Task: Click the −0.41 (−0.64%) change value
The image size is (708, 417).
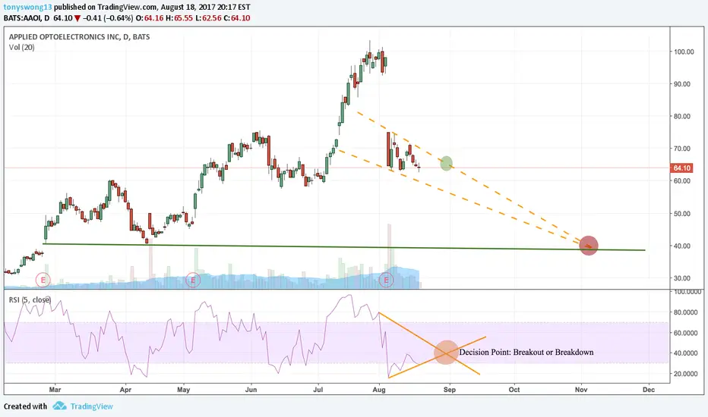Action: point(109,18)
